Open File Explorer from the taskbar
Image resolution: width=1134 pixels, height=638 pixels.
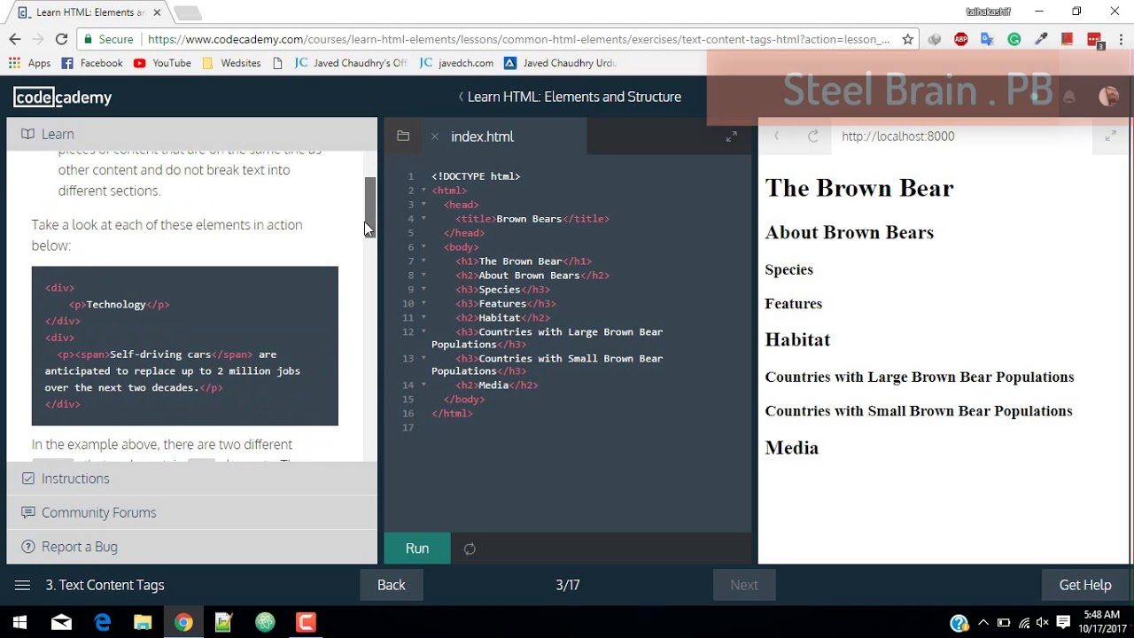click(142, 622)
